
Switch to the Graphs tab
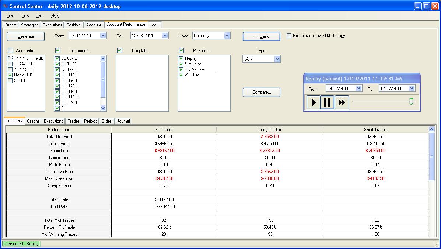[33, 121]
